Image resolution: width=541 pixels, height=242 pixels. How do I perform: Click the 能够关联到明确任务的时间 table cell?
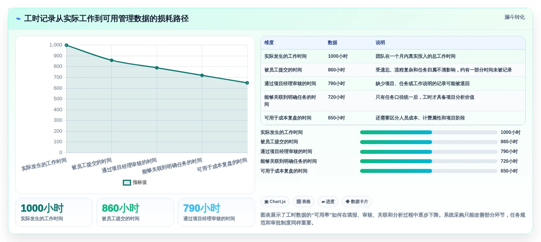tap(290, 101)
